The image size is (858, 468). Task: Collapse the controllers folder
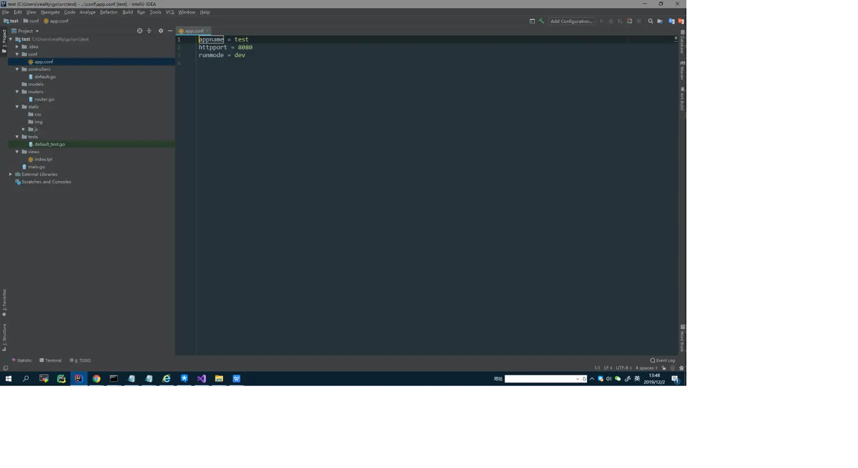click(x=17, y=69)
